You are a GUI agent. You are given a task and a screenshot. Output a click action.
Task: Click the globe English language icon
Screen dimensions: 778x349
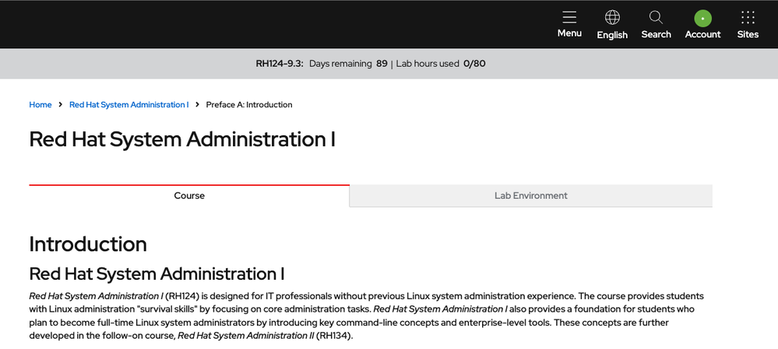(612, 17)
